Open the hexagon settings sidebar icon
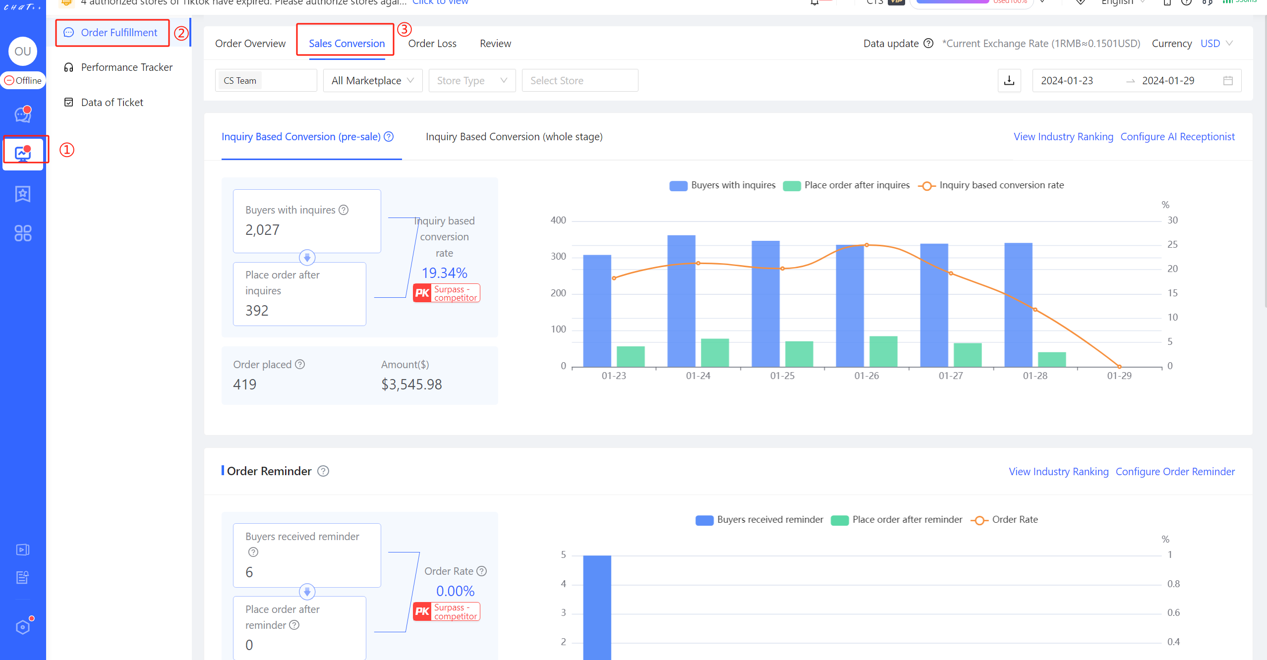1267x660 pixels. coord(23,627)
